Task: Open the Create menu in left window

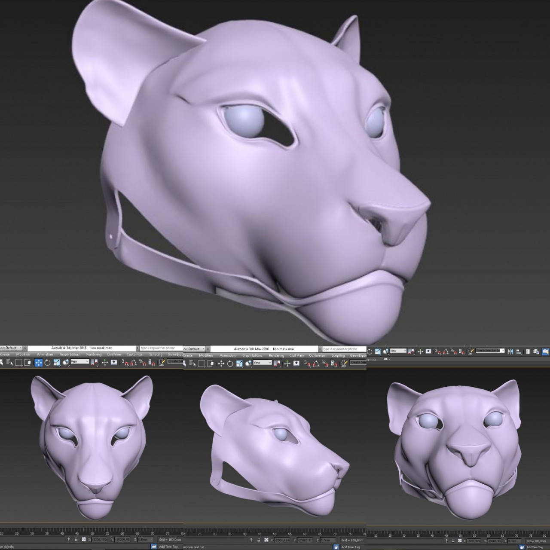Action: coord(5,354)
